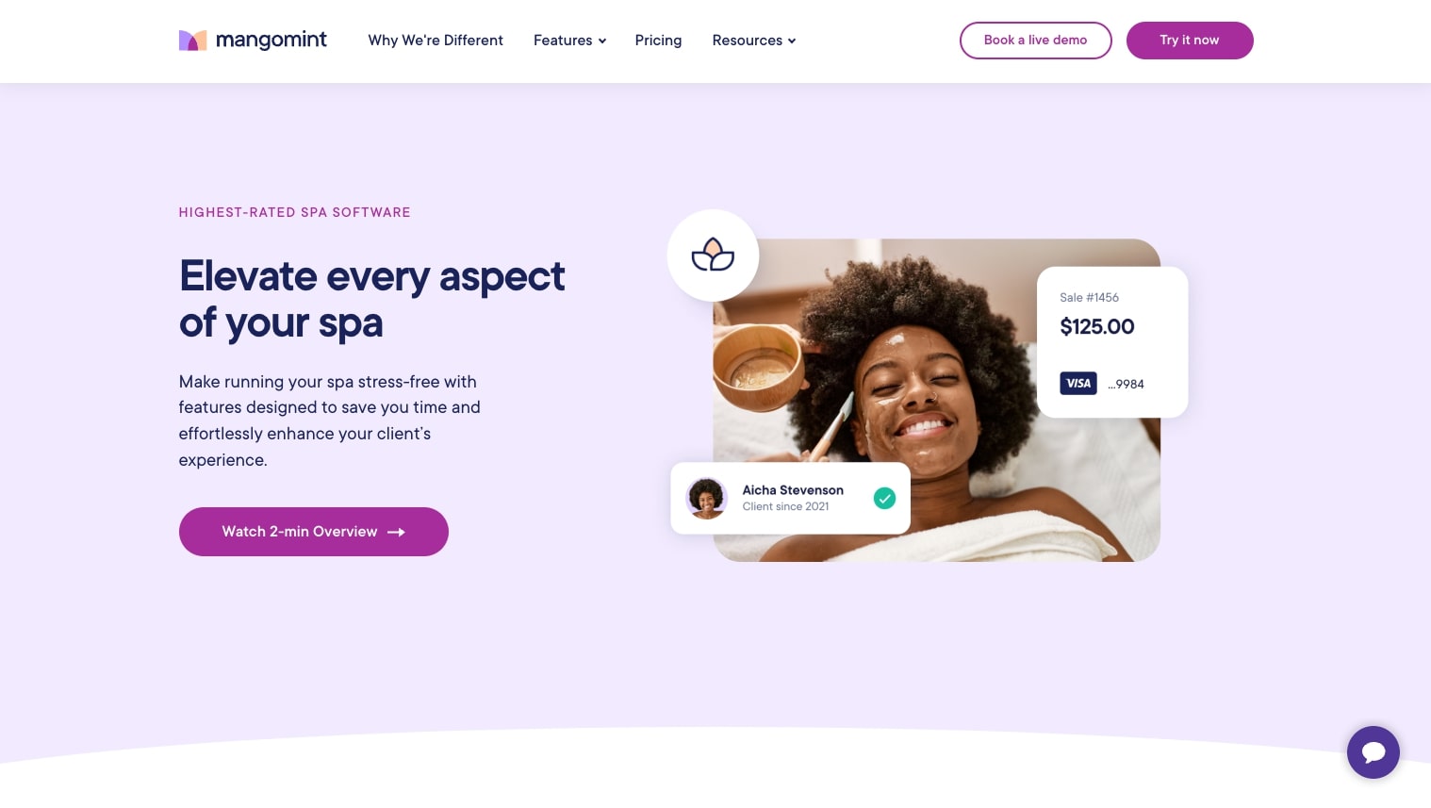Click the lotus flower spa icon

[713, 256]
